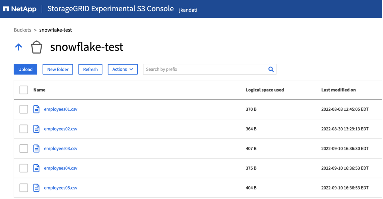
Task: Click file icon next to employees03.csv
Action: click(x=36, y=149)
